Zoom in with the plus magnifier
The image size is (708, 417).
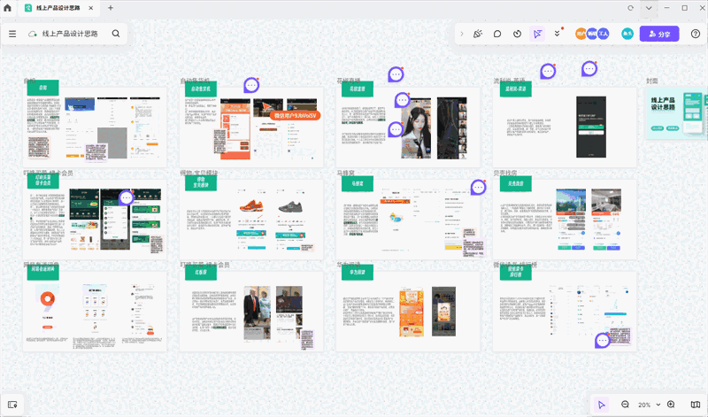(x=672, y=405)
